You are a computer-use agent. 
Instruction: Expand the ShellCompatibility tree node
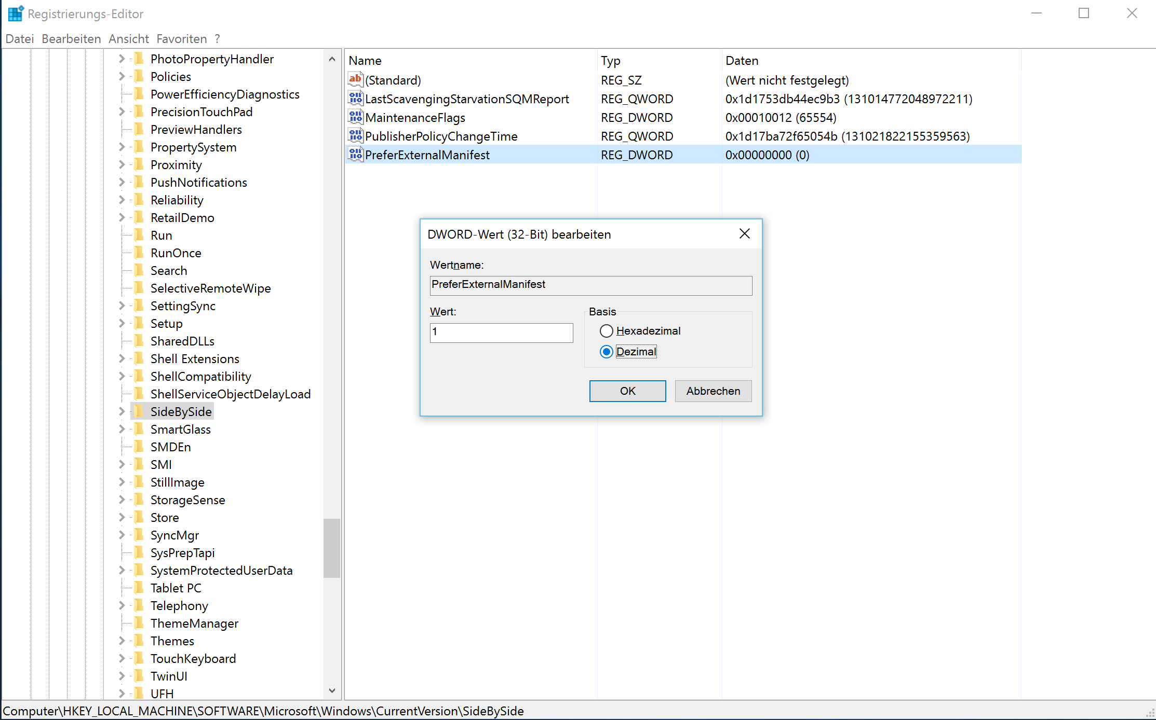(x=122, y=376)
